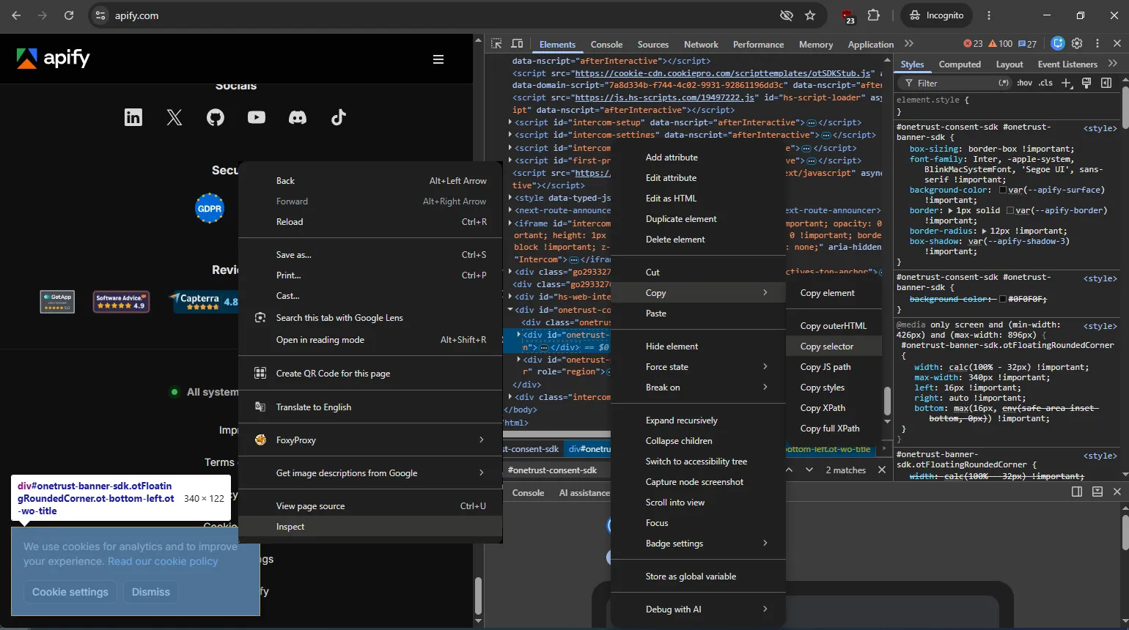
Task: Switch to the Computed tab
Action: (960, 64)
